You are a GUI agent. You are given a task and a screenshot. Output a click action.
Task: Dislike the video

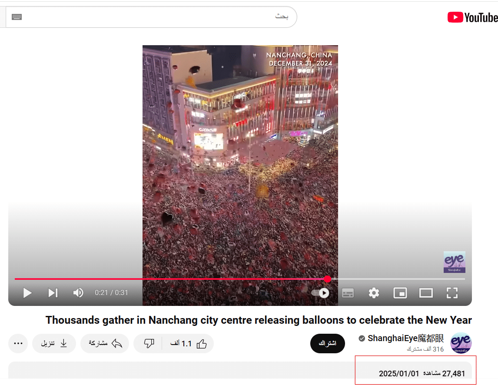tap(149, 343)
